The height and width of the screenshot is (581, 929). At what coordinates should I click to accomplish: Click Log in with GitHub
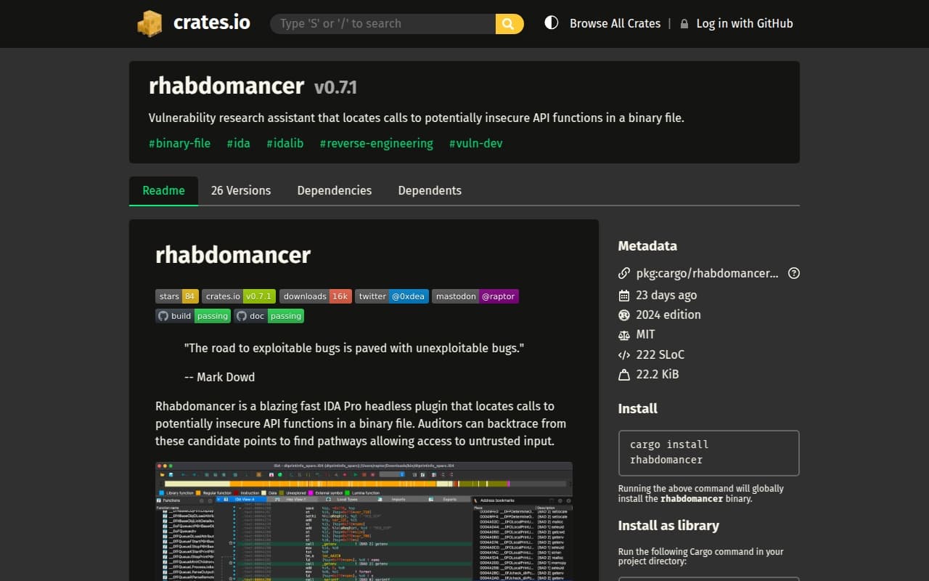click(x=744, y=23)
